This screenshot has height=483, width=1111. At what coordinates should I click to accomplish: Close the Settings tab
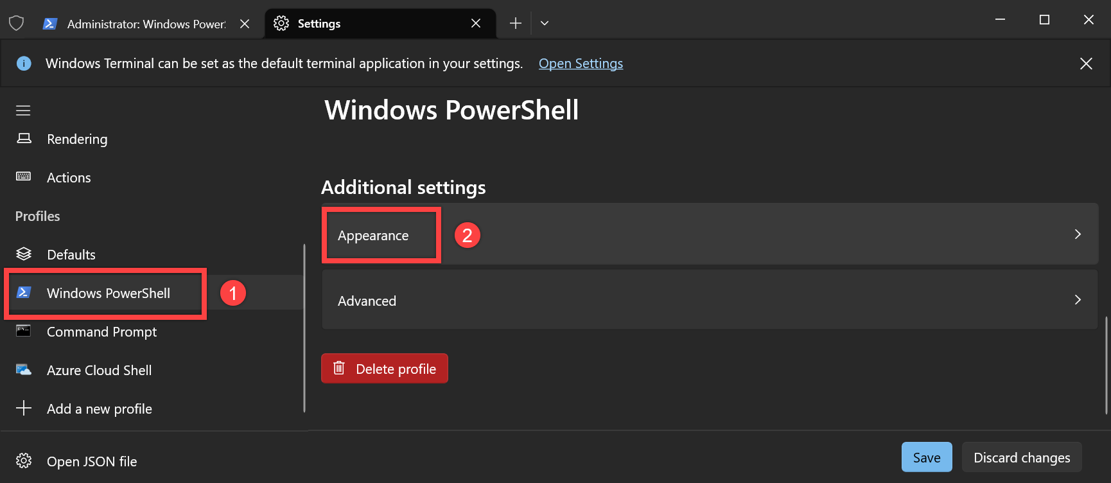coord(476,23)
